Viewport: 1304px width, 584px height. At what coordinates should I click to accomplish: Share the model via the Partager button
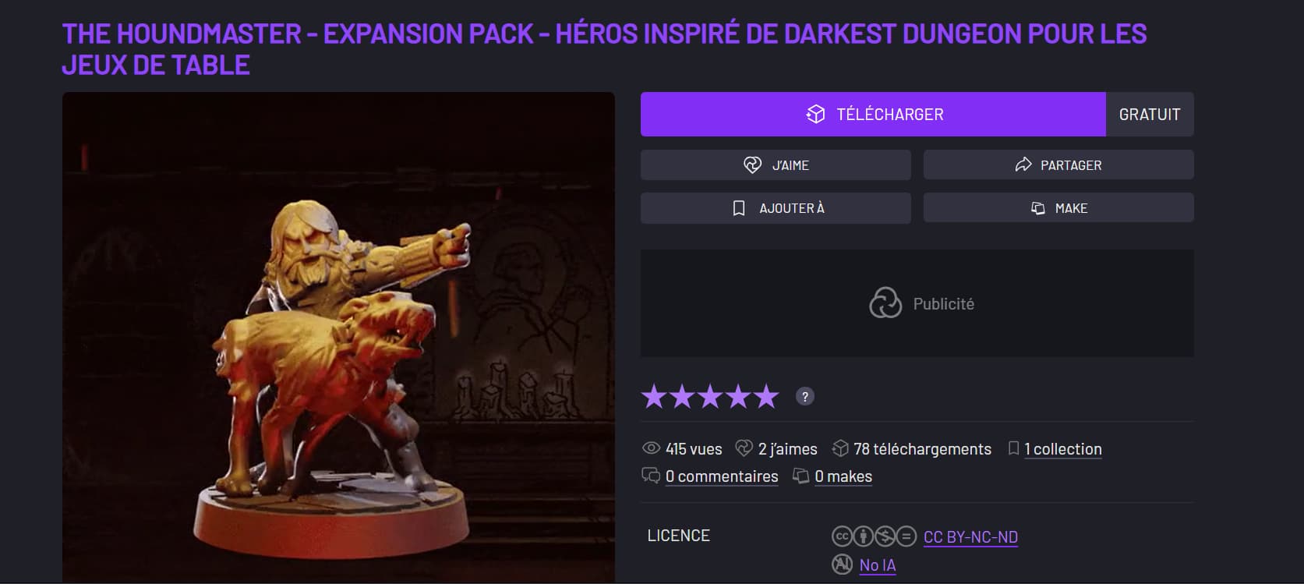coord(1058,165)
